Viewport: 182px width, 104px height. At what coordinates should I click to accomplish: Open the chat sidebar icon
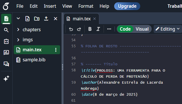(x=6, y=64)
